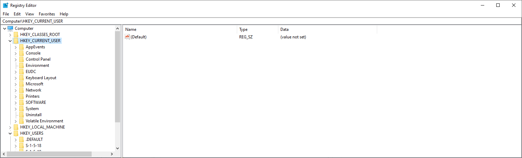Click the Console folder icon
Screen dimensions: 522x158
pos(21,53)
